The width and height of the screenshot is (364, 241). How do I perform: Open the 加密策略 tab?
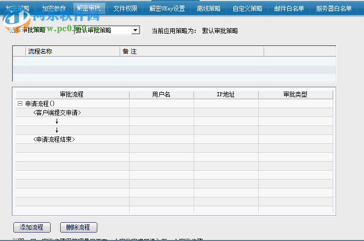[18, 8]
